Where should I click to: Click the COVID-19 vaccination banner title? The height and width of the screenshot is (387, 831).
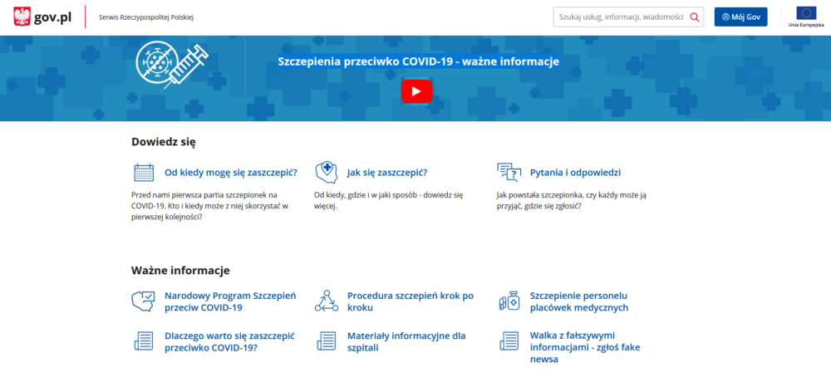pos(418,61)
